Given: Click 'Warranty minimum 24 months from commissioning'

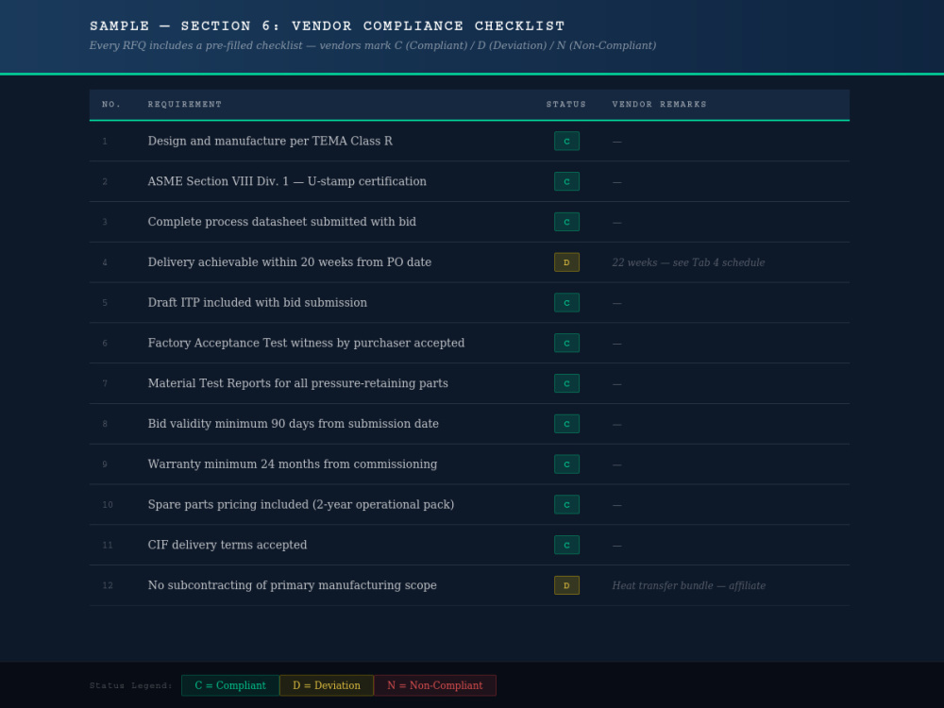Looking at the screenshot, I should point(293,464).
